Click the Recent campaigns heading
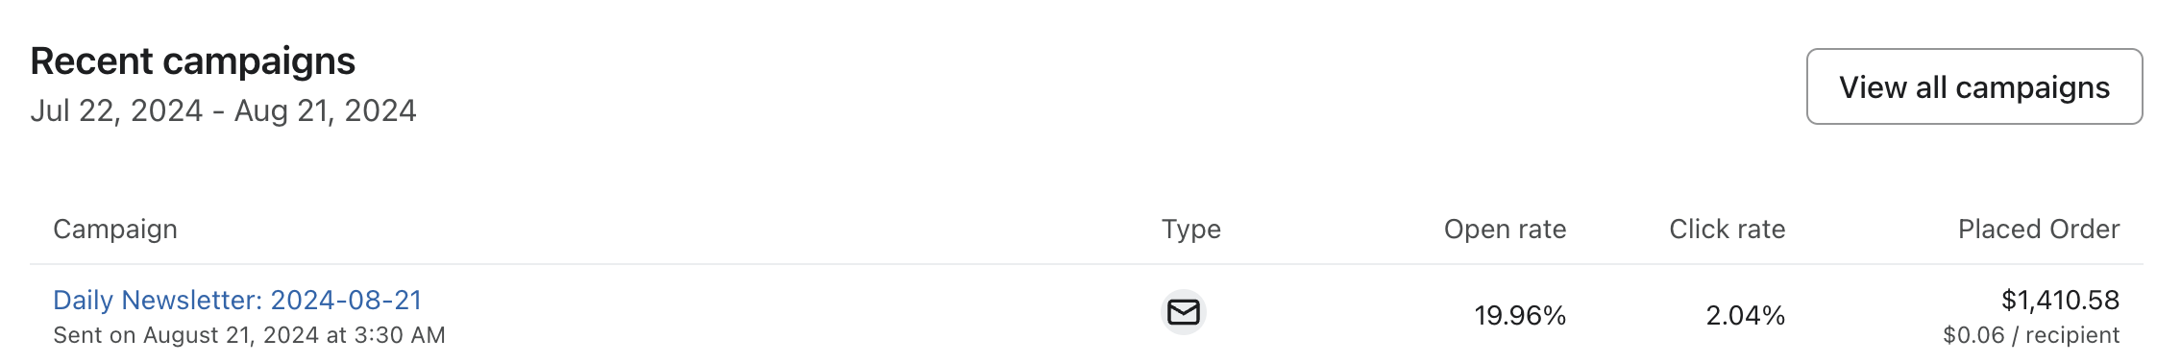Image resolution: width=2181 pixels, height=363 pixels. pyautogui.click(x=193, y=60)
